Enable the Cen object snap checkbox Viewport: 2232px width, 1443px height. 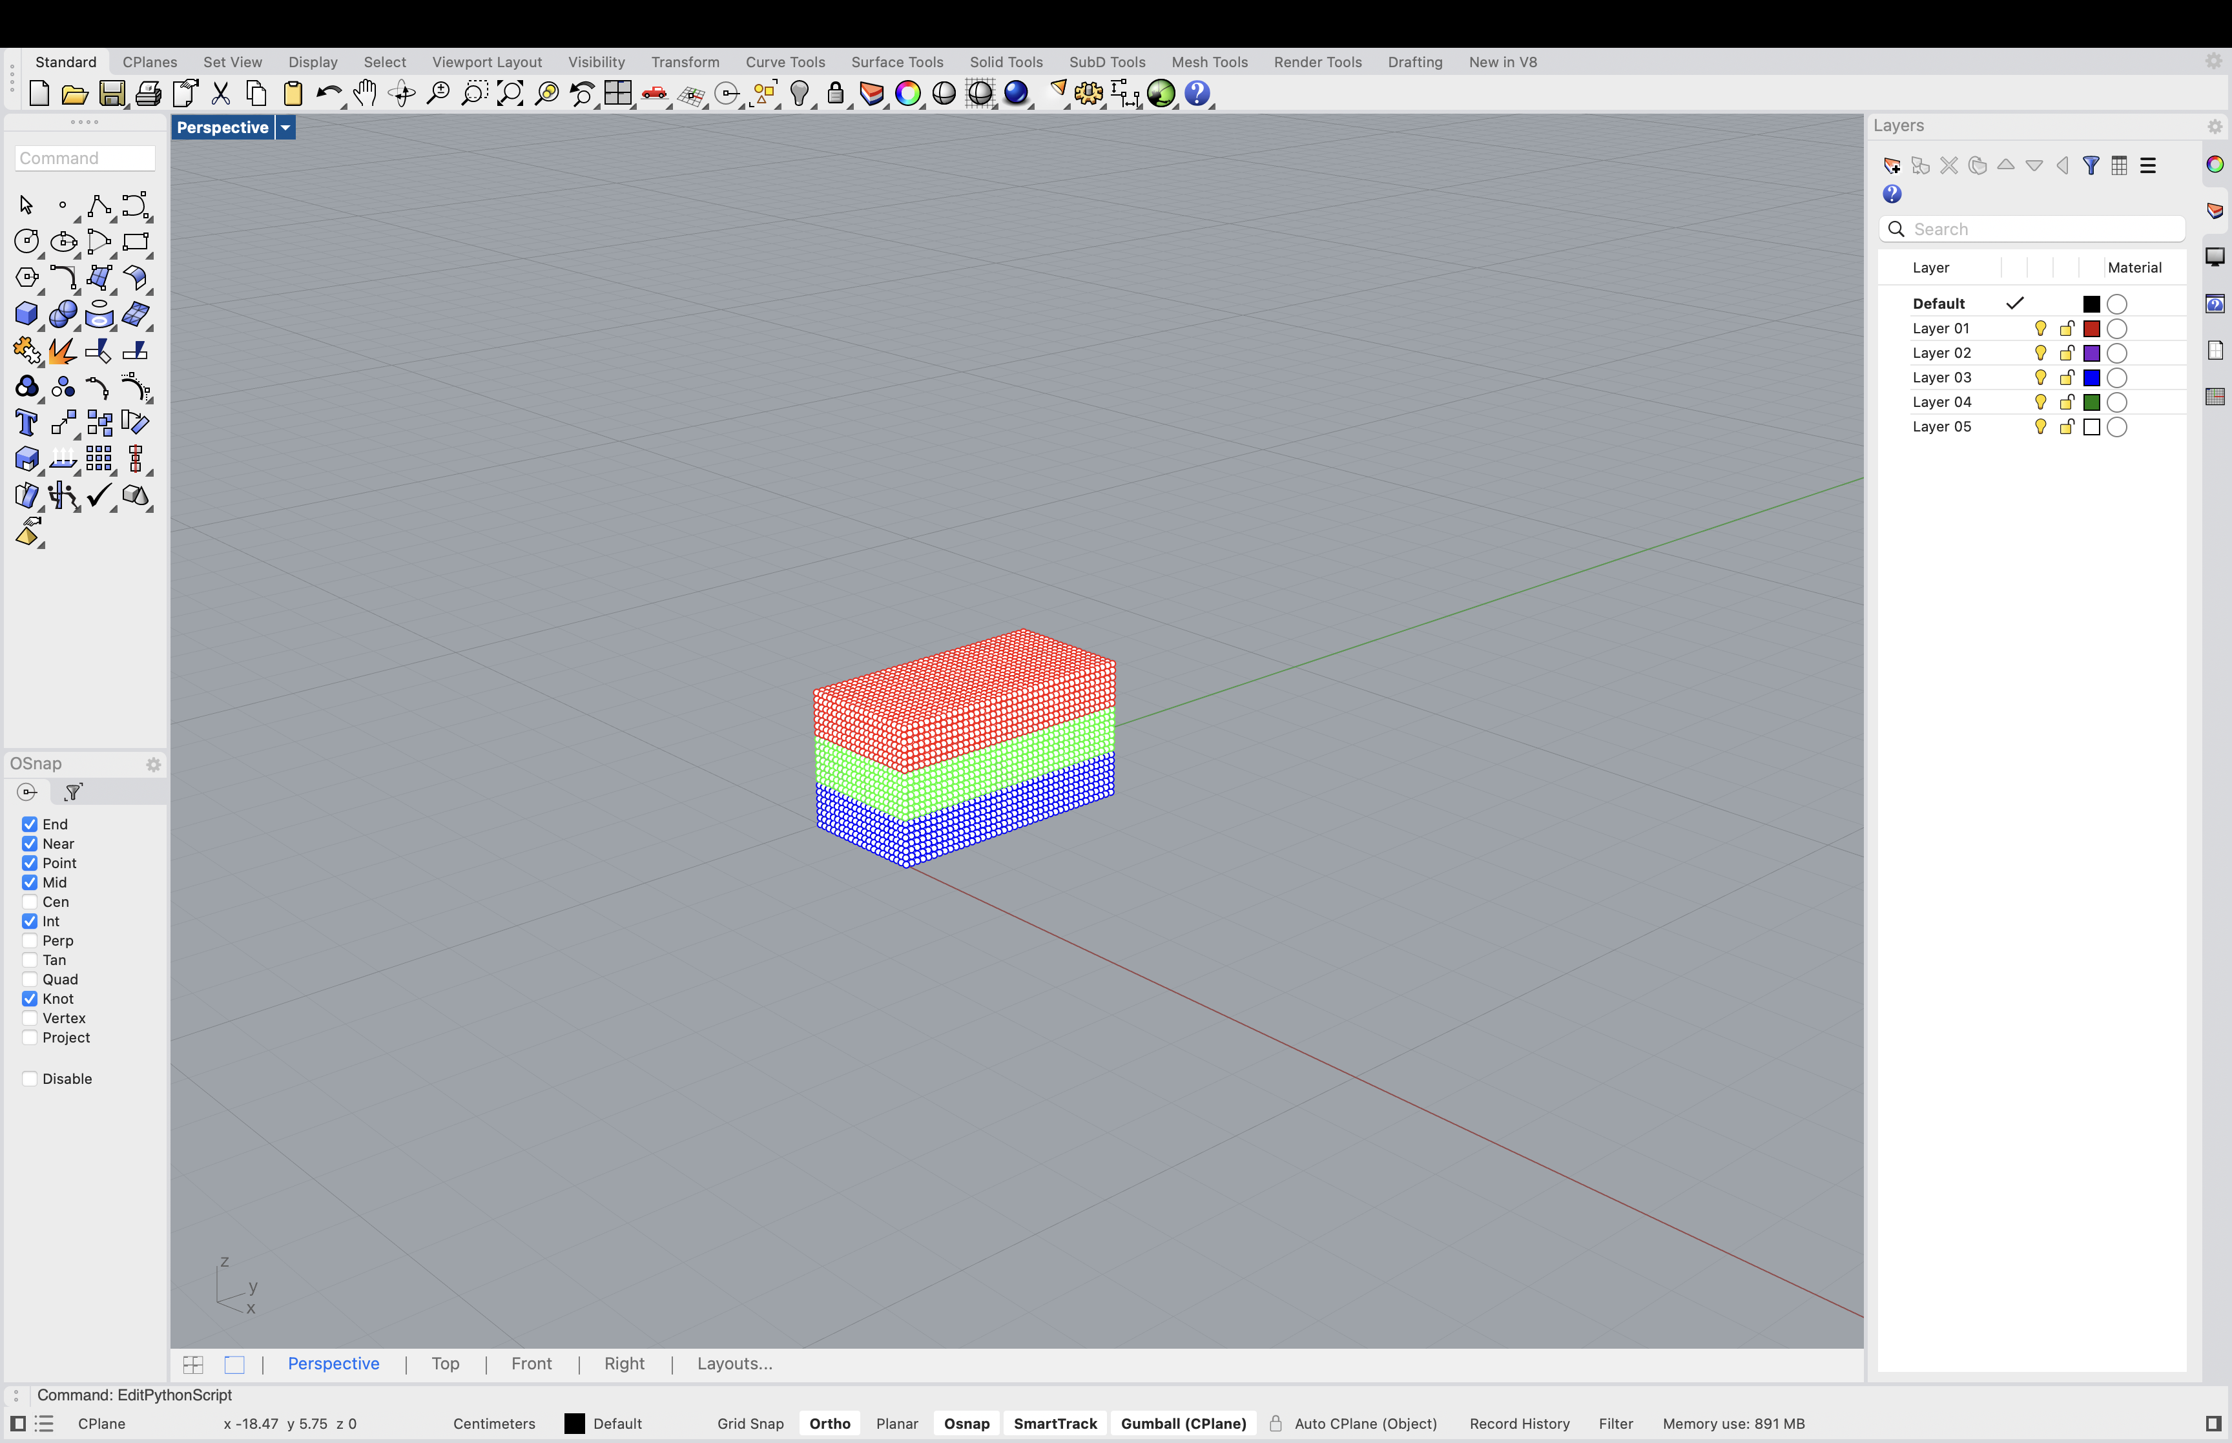29,902
